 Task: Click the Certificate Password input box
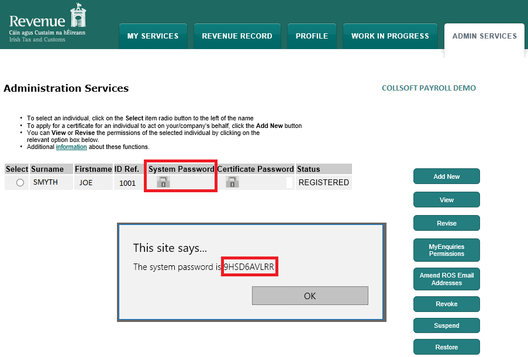pyautogui.click(x=289, y=183)
